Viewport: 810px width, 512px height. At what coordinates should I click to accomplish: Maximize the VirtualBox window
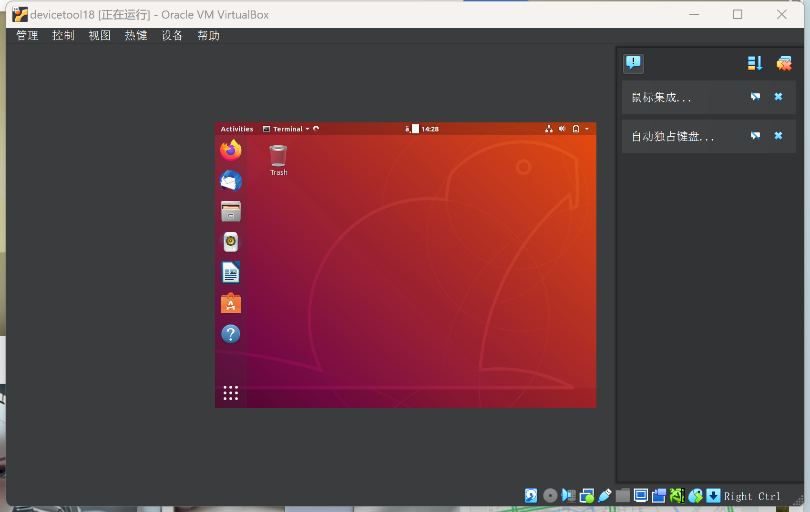pyautogui.click(x=738, y=14)
